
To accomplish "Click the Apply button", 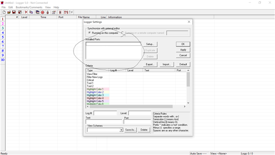I will coord(183,50).
